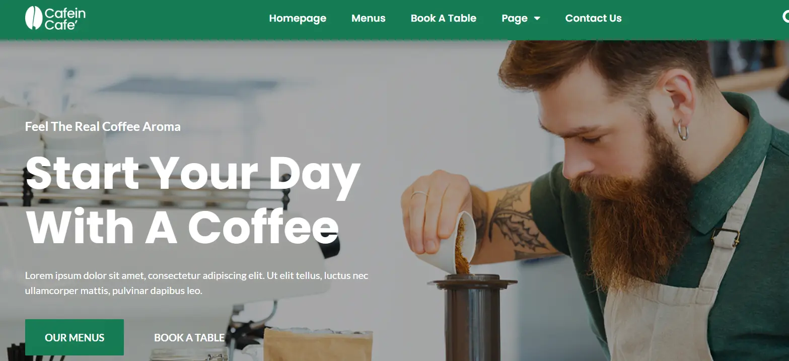
Task: Click the Feel The Real Coffee Aroma tagline
Action: [x=103, y=126]
